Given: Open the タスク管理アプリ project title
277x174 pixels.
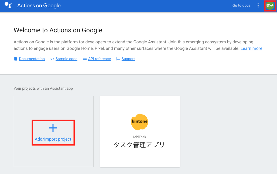Looking at the screenshot, I should [139, 145].
